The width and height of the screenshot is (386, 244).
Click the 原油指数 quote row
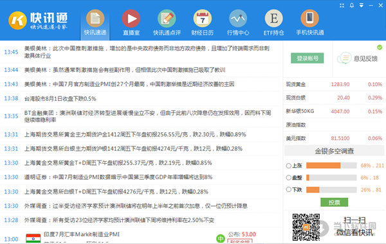point(334,125)
